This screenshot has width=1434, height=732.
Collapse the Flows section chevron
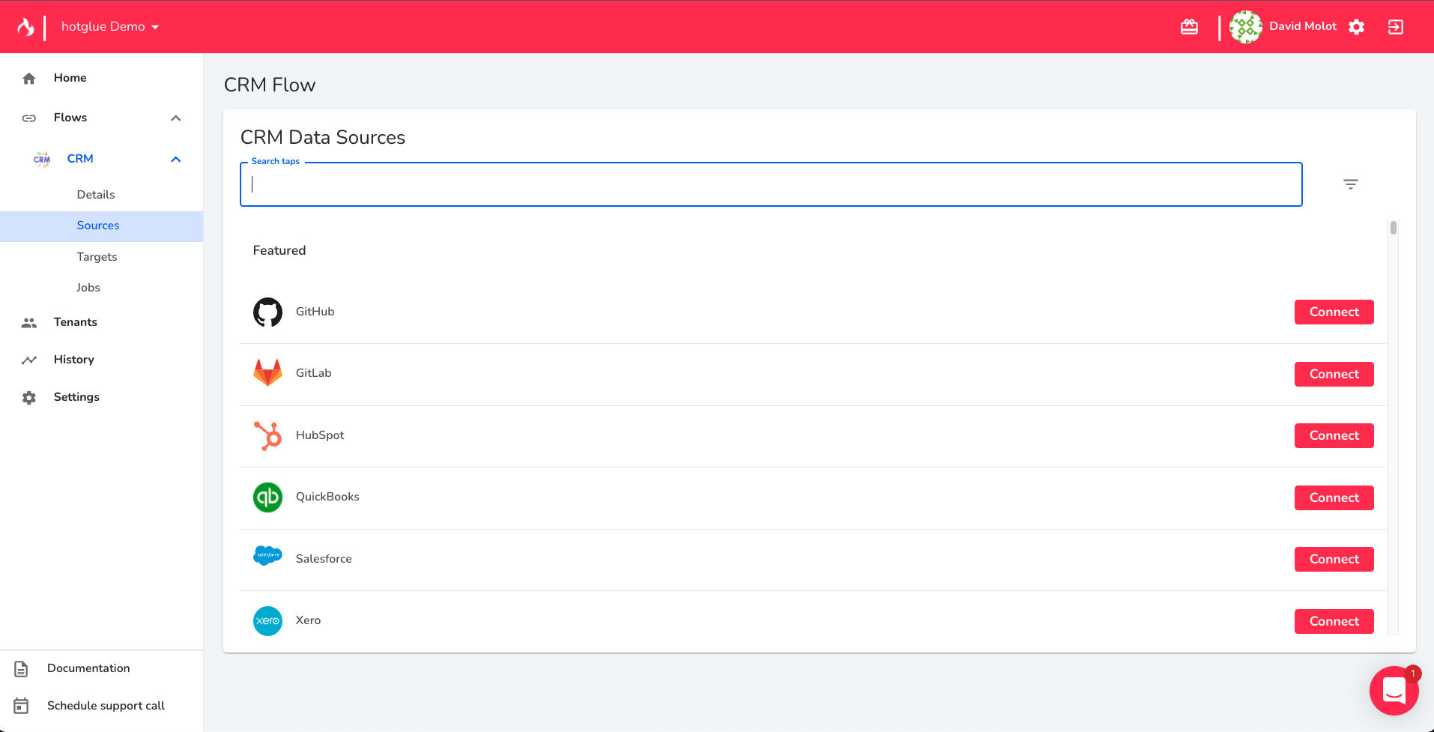(x=176, y=118)
